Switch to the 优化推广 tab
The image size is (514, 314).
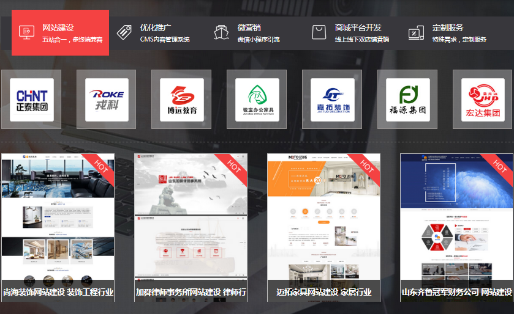click(x=156, y=27)
